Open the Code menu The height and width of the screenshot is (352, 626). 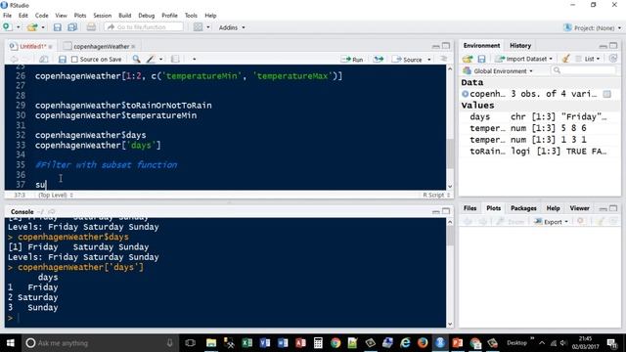pos(41,16)
